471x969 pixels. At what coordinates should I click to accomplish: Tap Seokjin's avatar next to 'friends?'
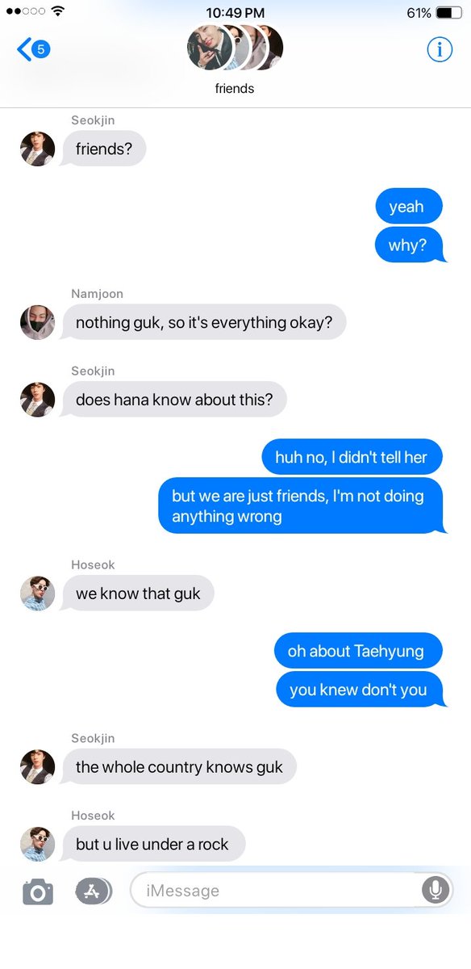point(37,149)
